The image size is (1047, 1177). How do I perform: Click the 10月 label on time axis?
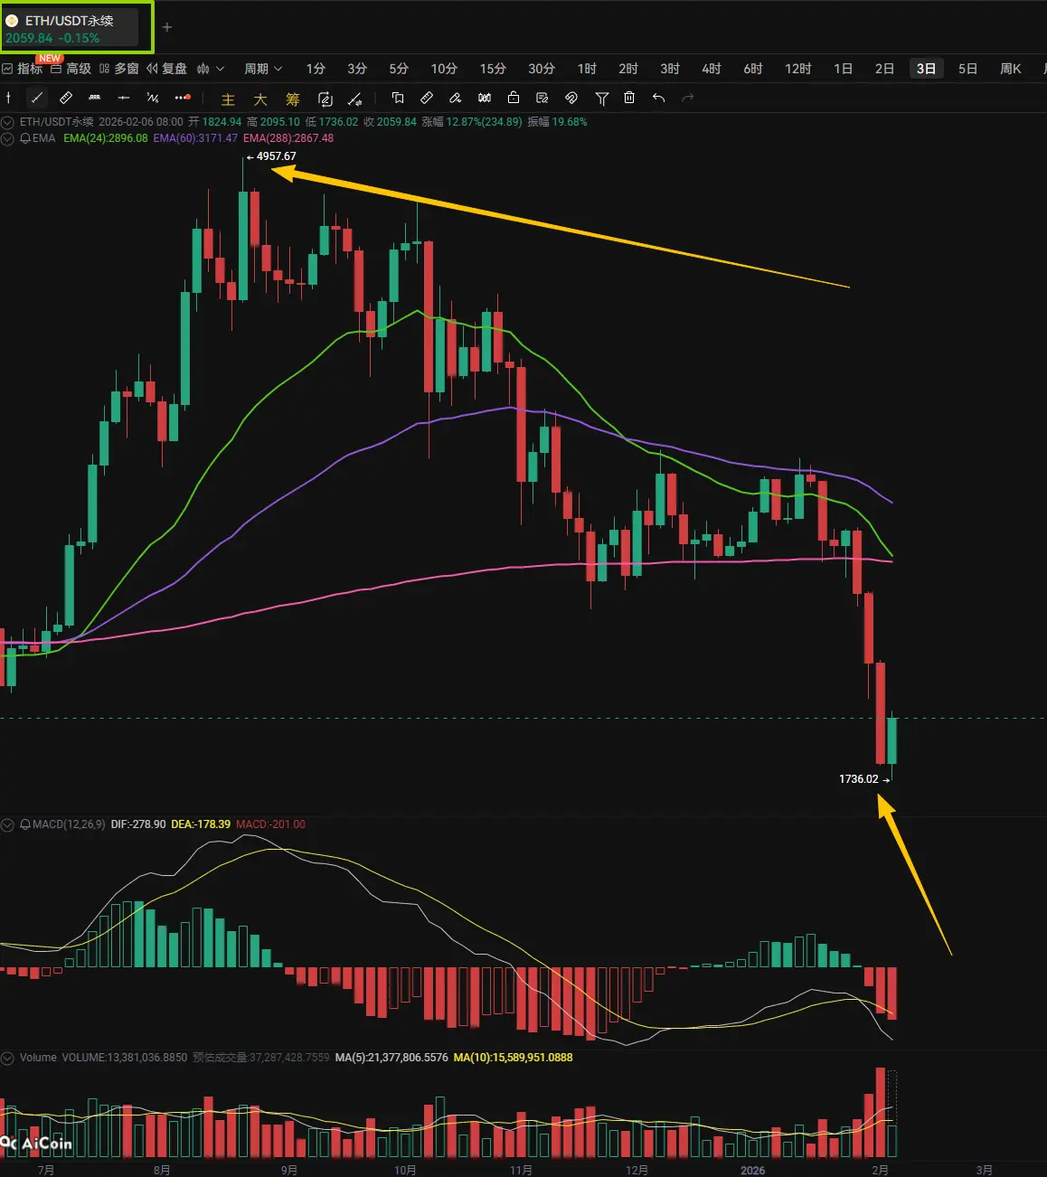click(x=406, y=1170)
